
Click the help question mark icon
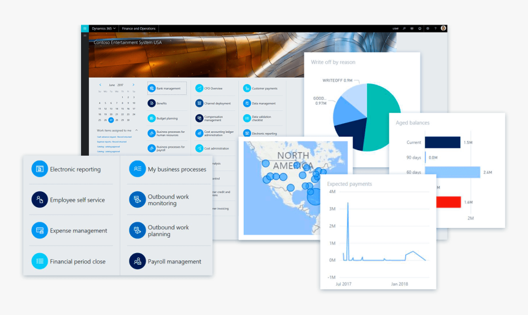click(x=435, y=29)
